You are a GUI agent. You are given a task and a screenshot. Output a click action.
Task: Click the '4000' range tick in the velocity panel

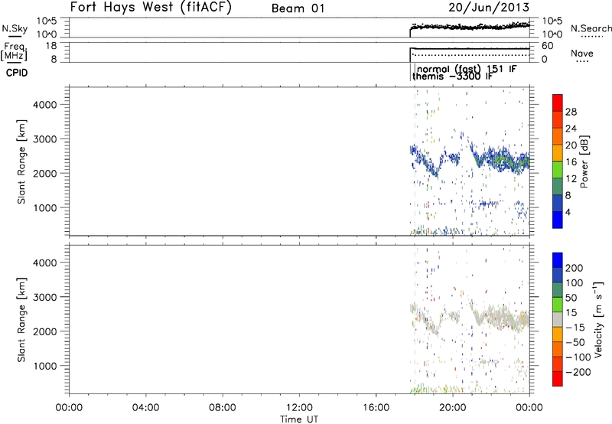(x=44, y=263)
